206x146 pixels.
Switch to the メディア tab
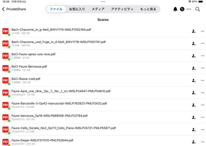98,9
